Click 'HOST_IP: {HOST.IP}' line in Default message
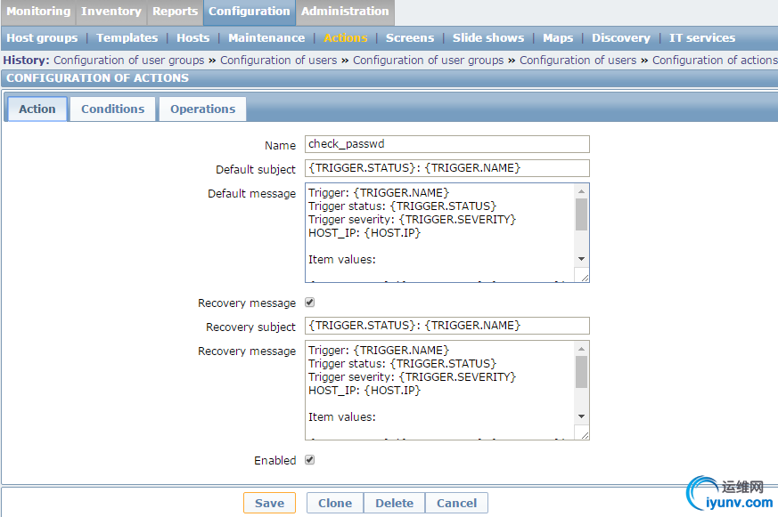This screenshot has height=517, width=778. (364, 233)
